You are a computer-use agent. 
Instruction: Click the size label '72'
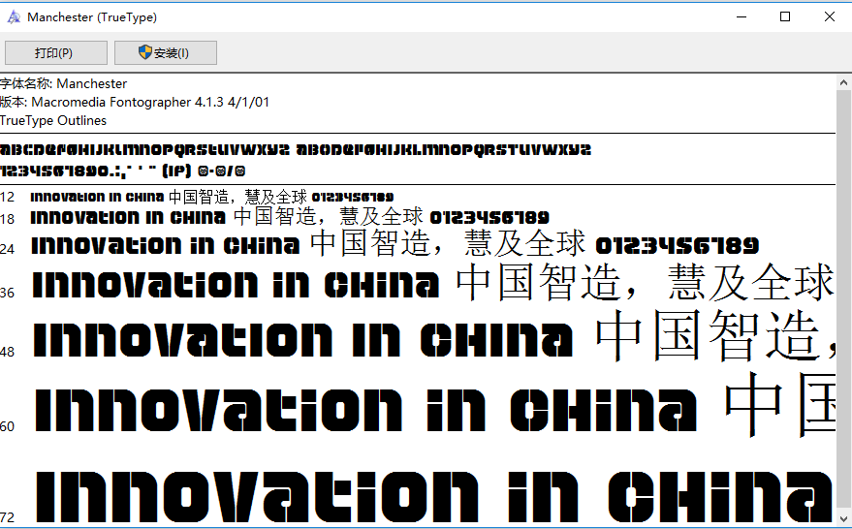pos(7,517)
